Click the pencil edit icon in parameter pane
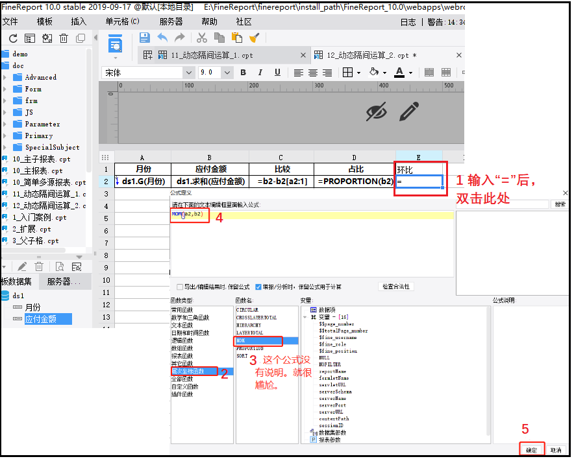 click(x=409, y=112)
